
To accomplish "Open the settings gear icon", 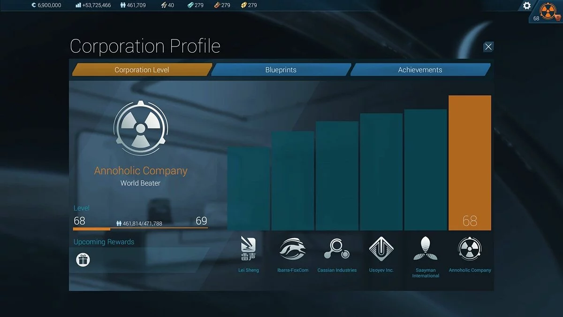I will [x=527, y=6].
